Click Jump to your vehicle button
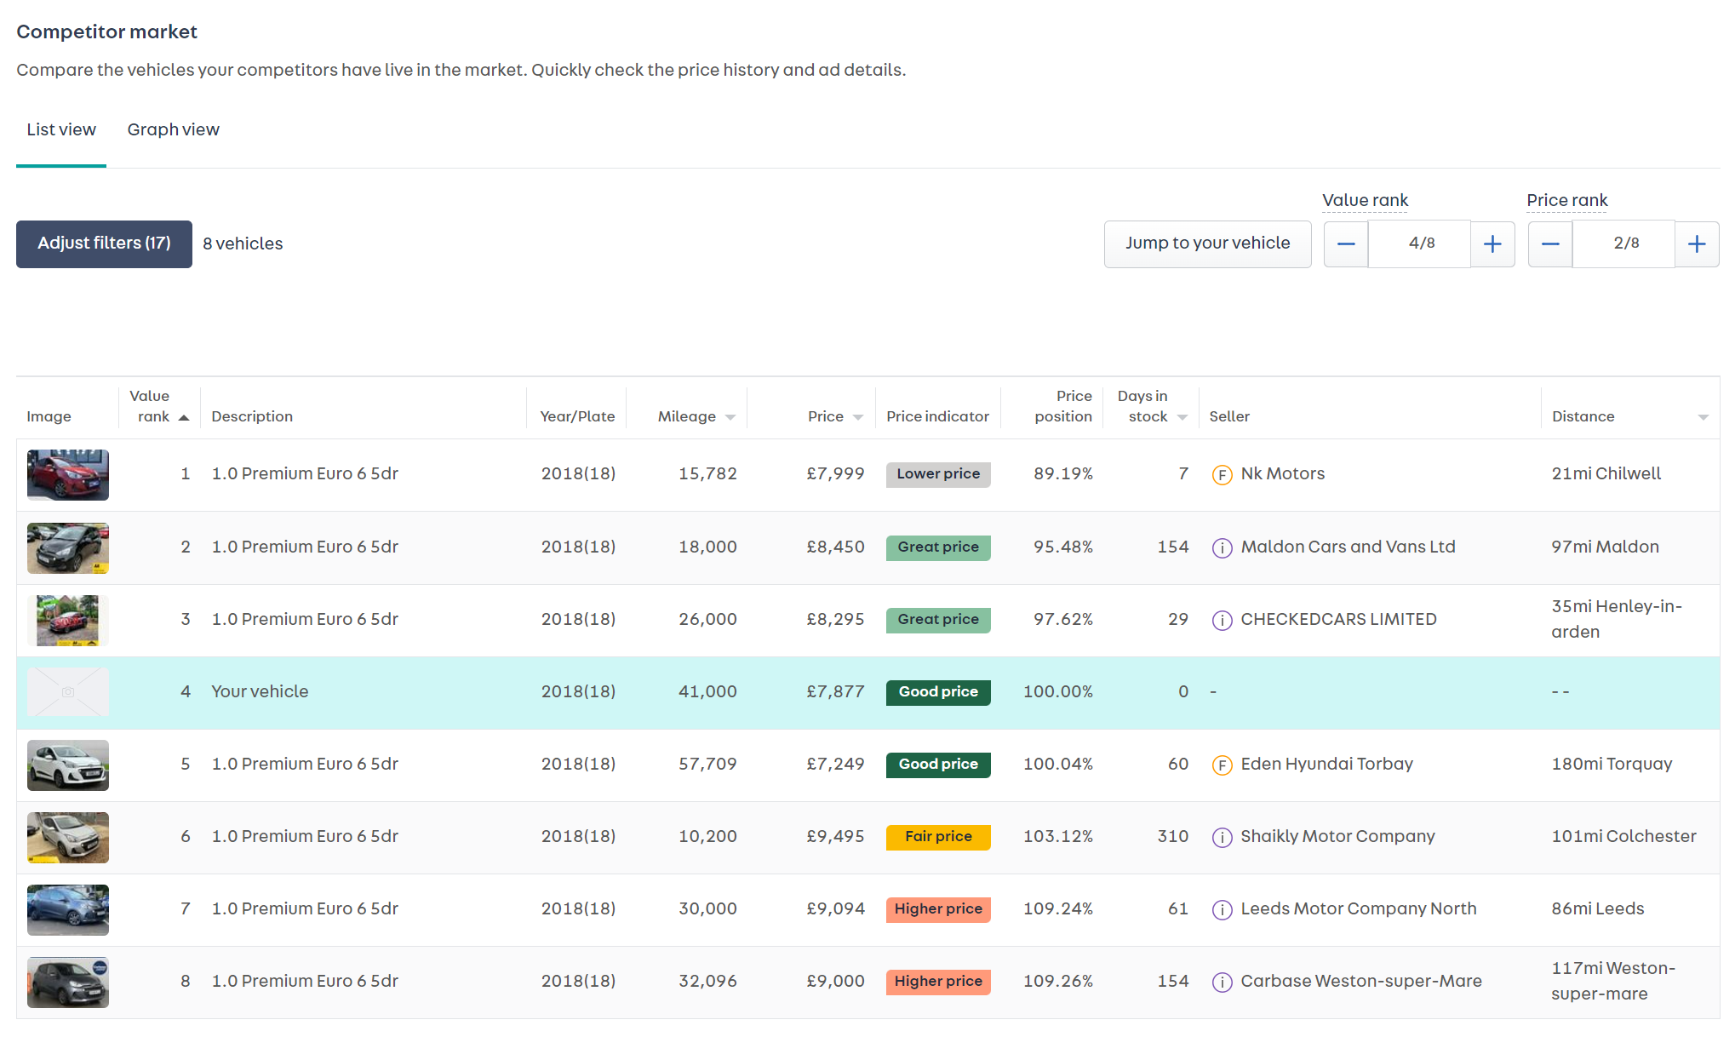Viewport: 1735px width, 1037px height. pos(1207,244)
